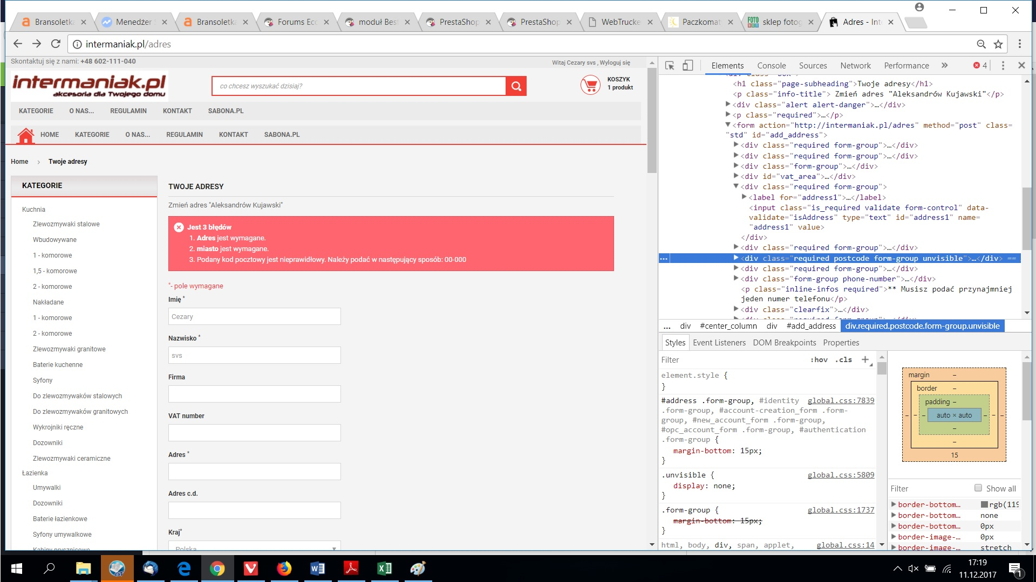Bookmark page with the star icon

pyautogui.click(x=998, y=44)
